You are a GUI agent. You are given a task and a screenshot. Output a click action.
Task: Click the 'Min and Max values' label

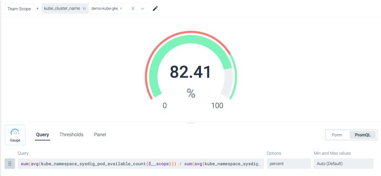click(332, 153)
